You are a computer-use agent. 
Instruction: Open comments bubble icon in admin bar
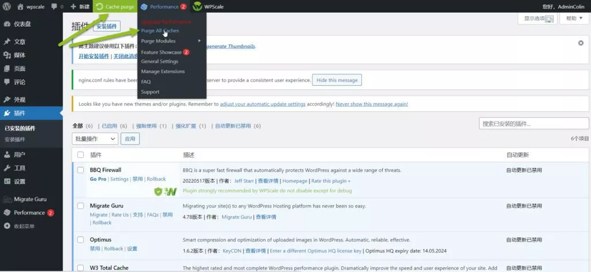click(54, 6)
